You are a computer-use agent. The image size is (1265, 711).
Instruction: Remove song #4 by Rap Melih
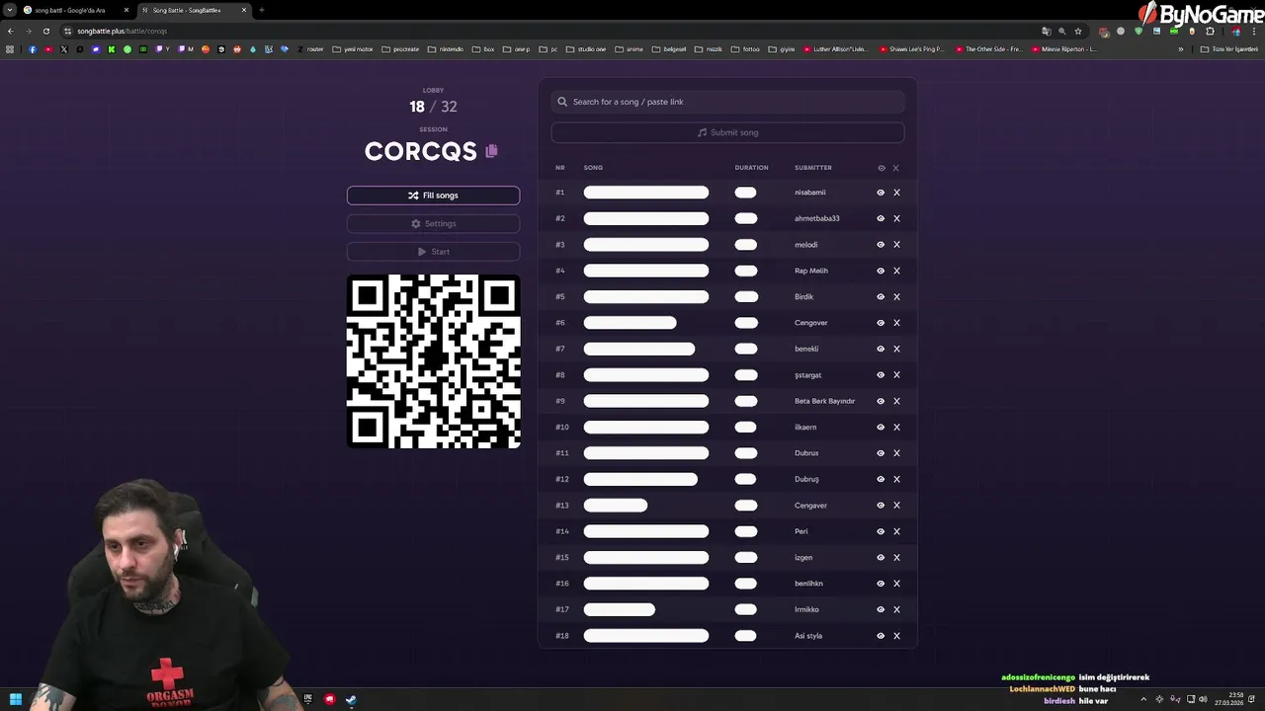896,271
